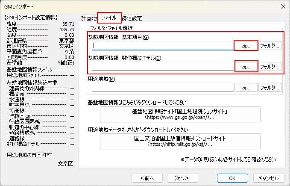Browse .zip for 用途地域

(246, 88)
